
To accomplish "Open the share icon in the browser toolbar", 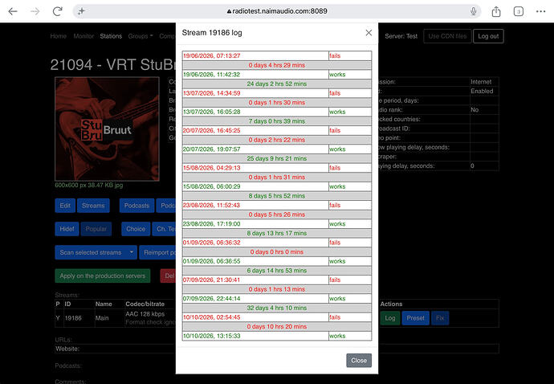I will coord(496,11).
